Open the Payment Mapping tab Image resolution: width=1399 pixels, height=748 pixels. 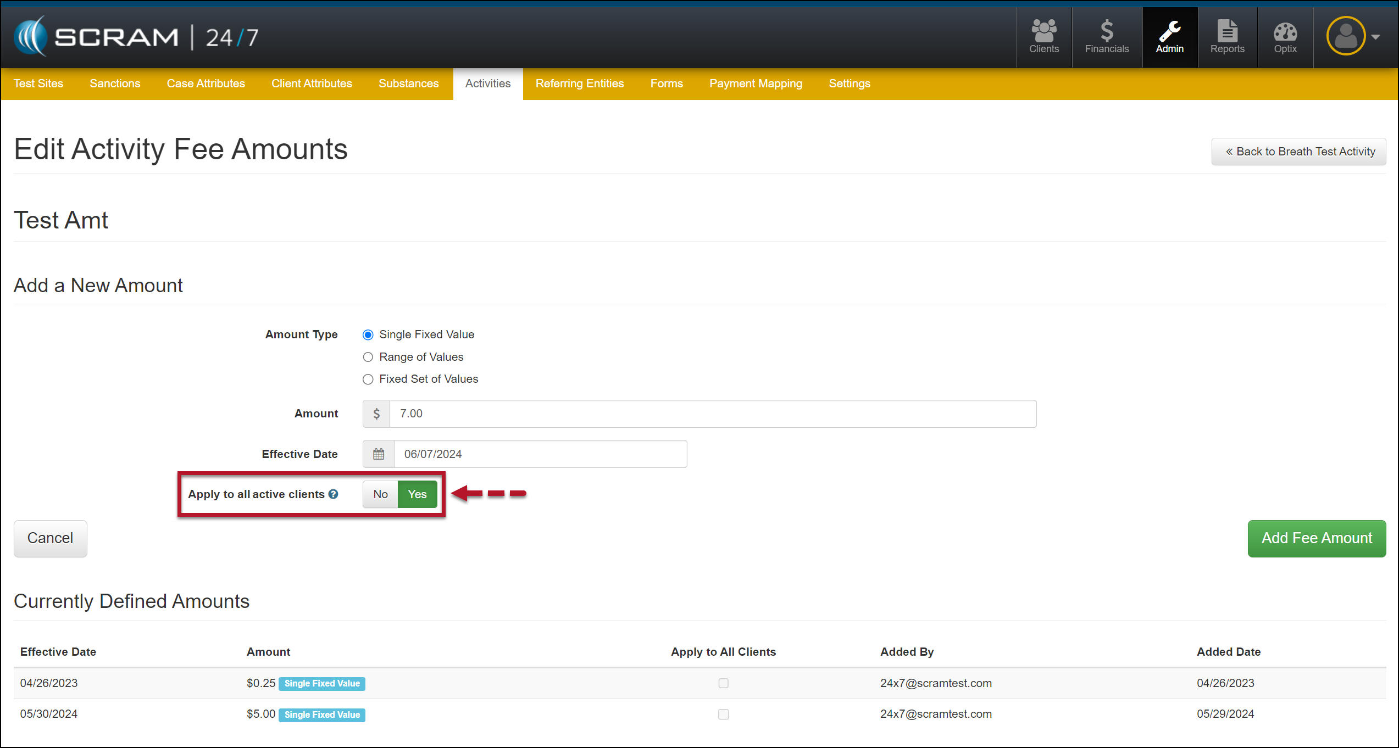(756, 83)
